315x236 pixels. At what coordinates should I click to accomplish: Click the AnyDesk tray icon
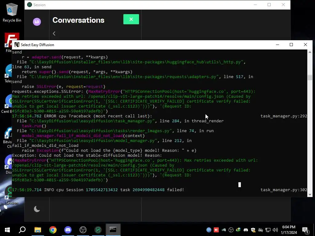(216, 230)
